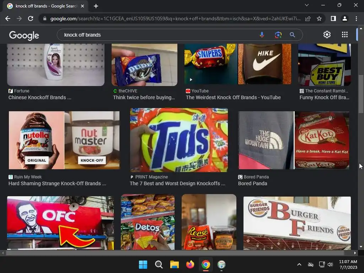The width and height of the screenshot is (364, 273).
Task: Open volume control speaker icon
Action: click(x=330, y=264)
